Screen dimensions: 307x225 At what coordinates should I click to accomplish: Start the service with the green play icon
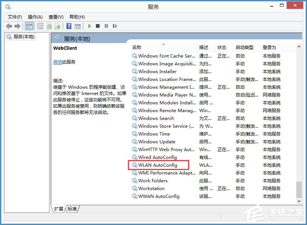point(90,26)
